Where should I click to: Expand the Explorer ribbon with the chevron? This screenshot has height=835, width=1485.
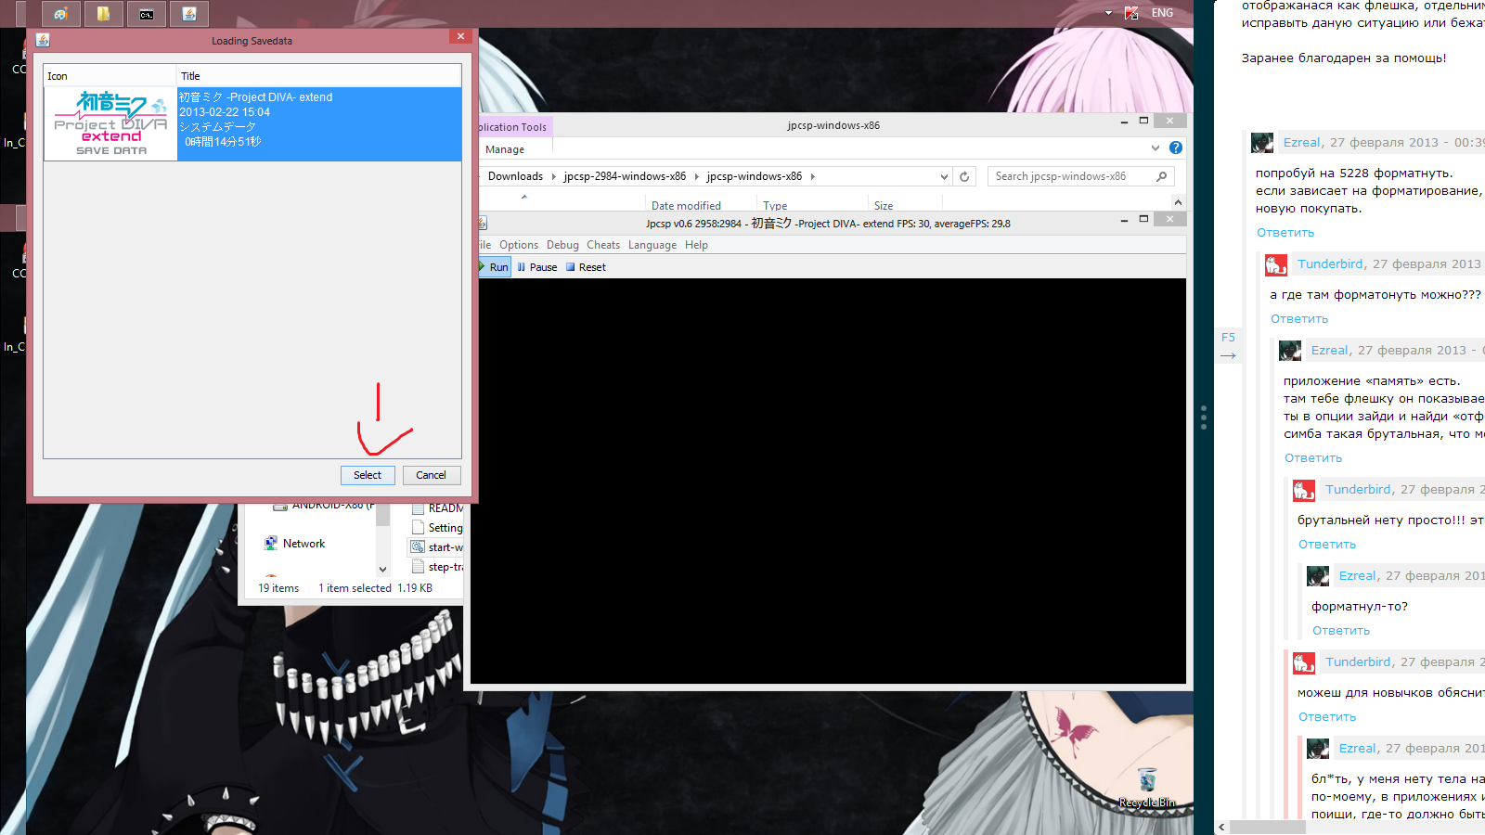1156,148
